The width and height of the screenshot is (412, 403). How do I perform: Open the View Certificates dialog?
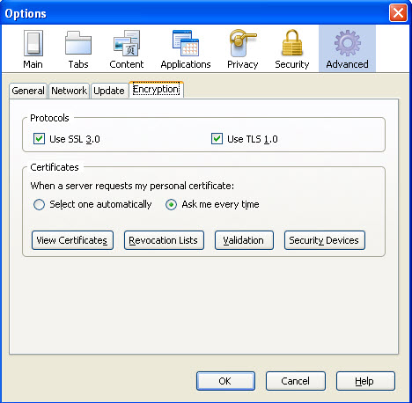(72, 240)
